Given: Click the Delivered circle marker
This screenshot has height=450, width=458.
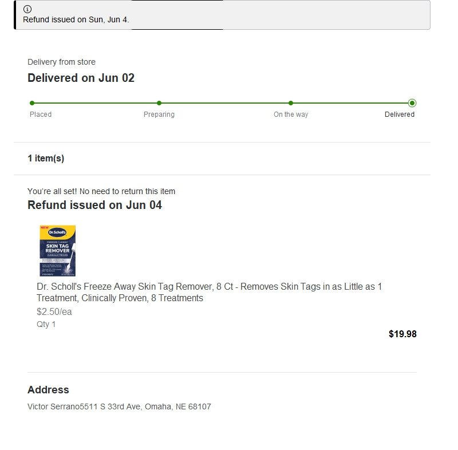Looking at the screenshot, I should pyautogui.click(x=412, y=103).
